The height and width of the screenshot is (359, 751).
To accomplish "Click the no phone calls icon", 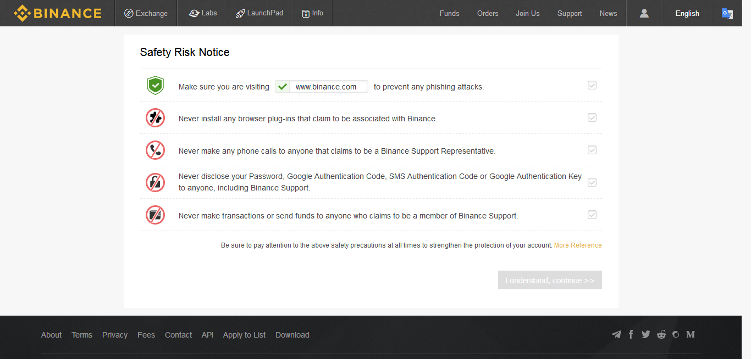I will coord(156,150).
